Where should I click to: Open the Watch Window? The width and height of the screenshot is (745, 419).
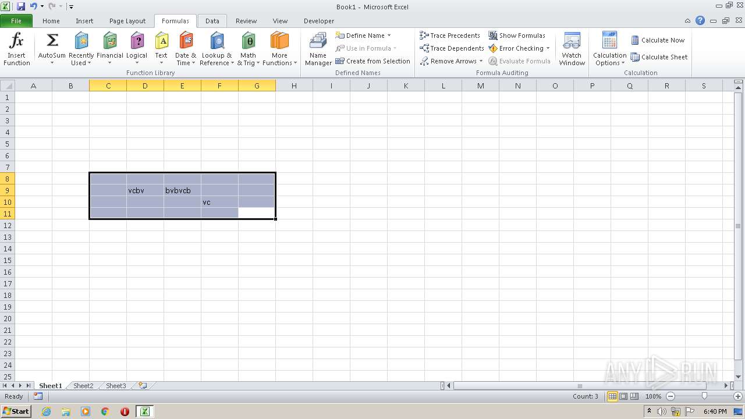coord(572,49)
